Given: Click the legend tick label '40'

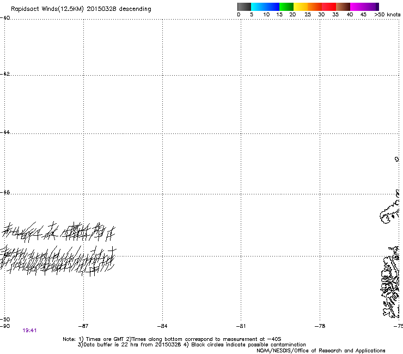Looking at the screenshot, I should (x=350, y=15).
